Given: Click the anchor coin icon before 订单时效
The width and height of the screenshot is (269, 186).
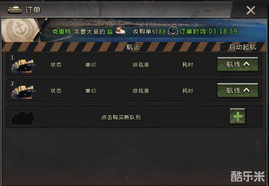Looking at the screenshot, I should tap(173, 31).
